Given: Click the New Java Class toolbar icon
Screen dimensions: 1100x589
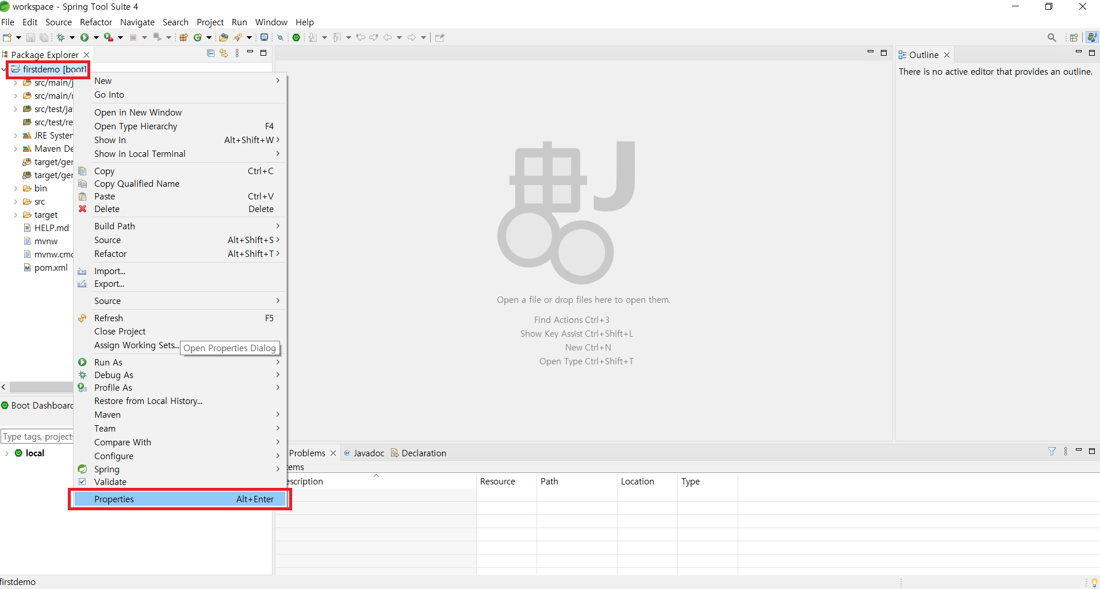Looking at the screenshot, I should 197,38.
